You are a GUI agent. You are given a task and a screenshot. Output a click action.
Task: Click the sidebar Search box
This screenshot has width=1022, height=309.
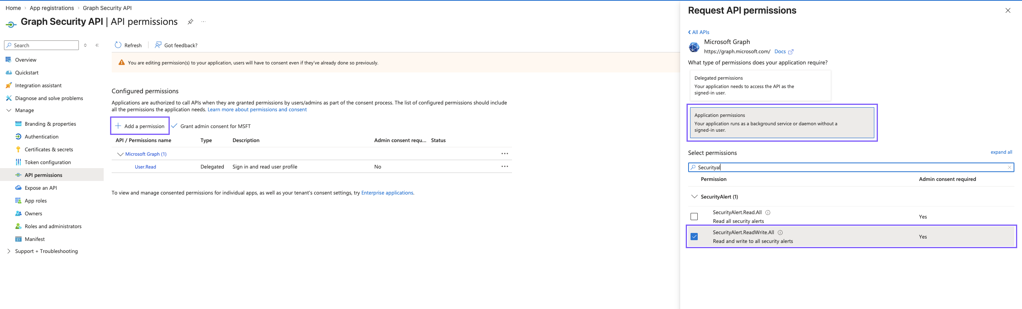point(41,45)
